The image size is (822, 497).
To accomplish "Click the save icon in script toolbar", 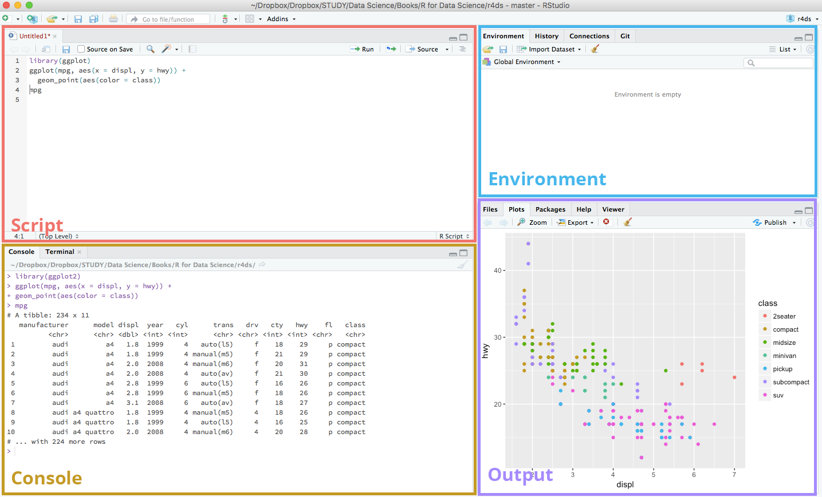I will point(66,49).
